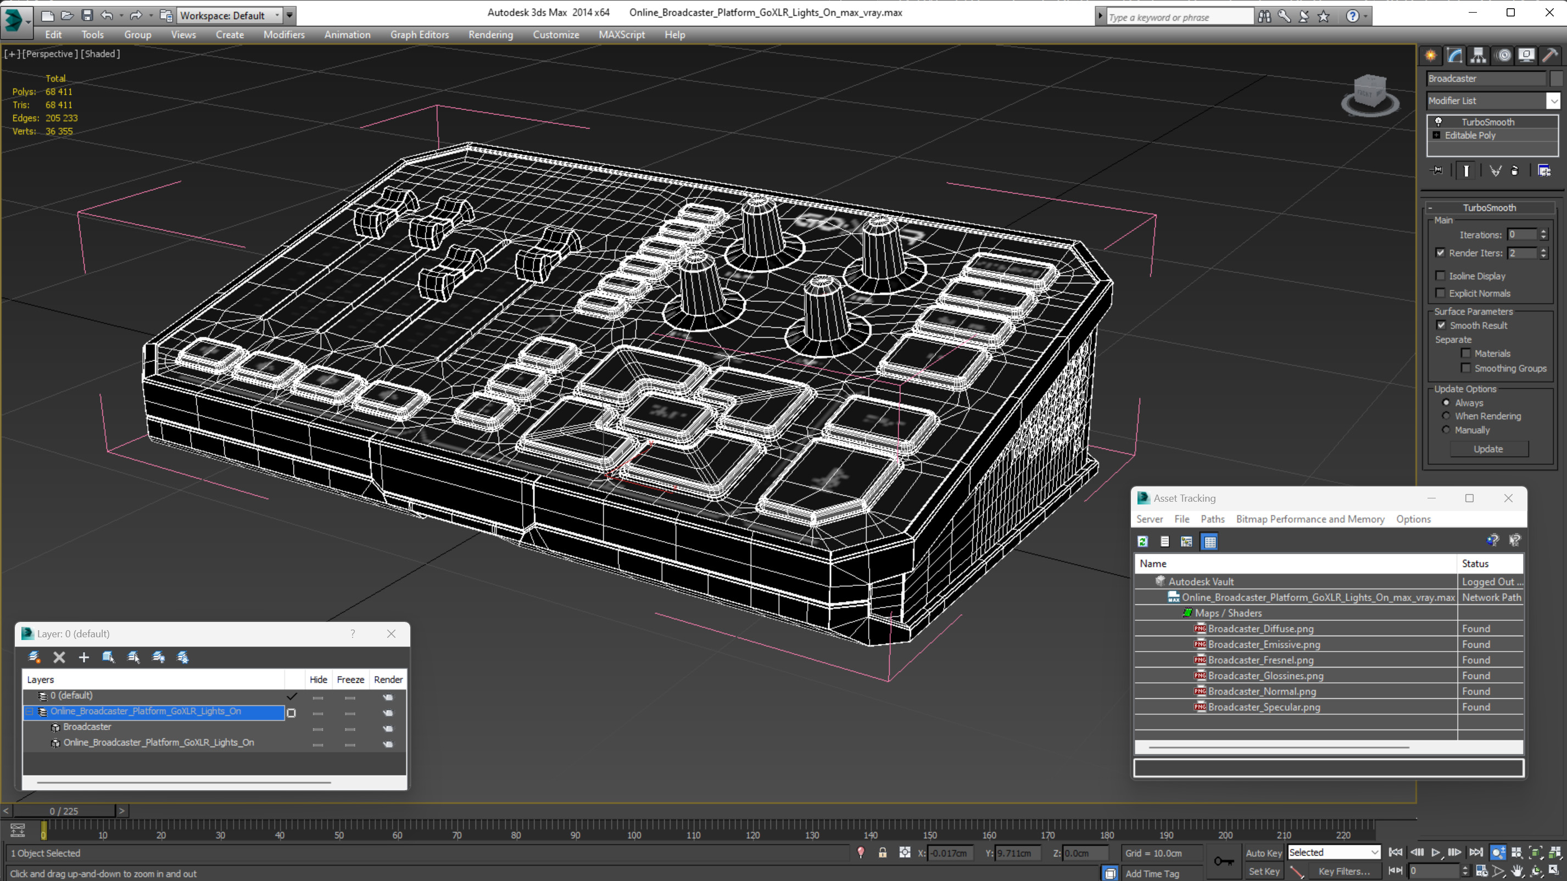The image size is (1567, 881).
Task: Click the New Scene icon
Action: point(47,15)
